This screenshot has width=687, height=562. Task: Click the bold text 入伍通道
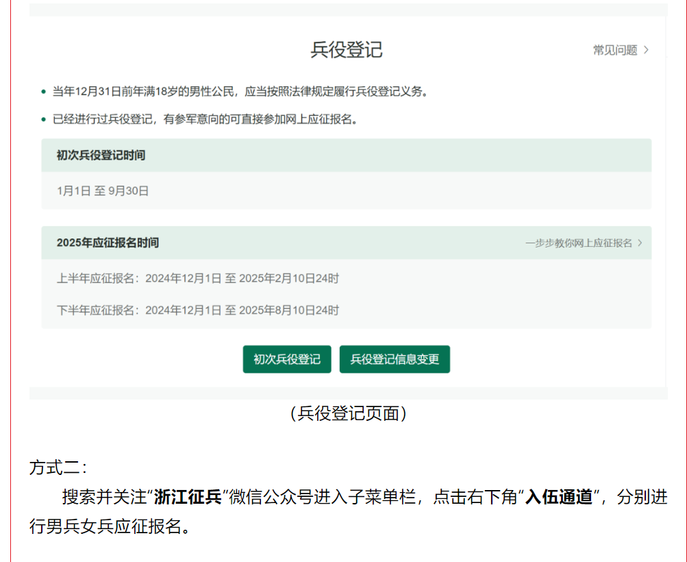[558, 497]
